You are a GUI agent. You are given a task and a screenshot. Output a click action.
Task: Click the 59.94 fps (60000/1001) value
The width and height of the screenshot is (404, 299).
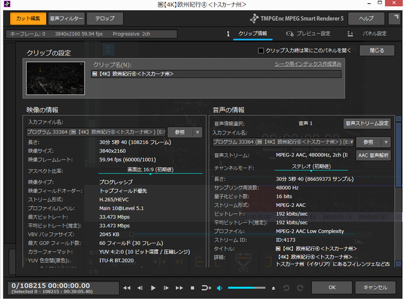[128, 160]
